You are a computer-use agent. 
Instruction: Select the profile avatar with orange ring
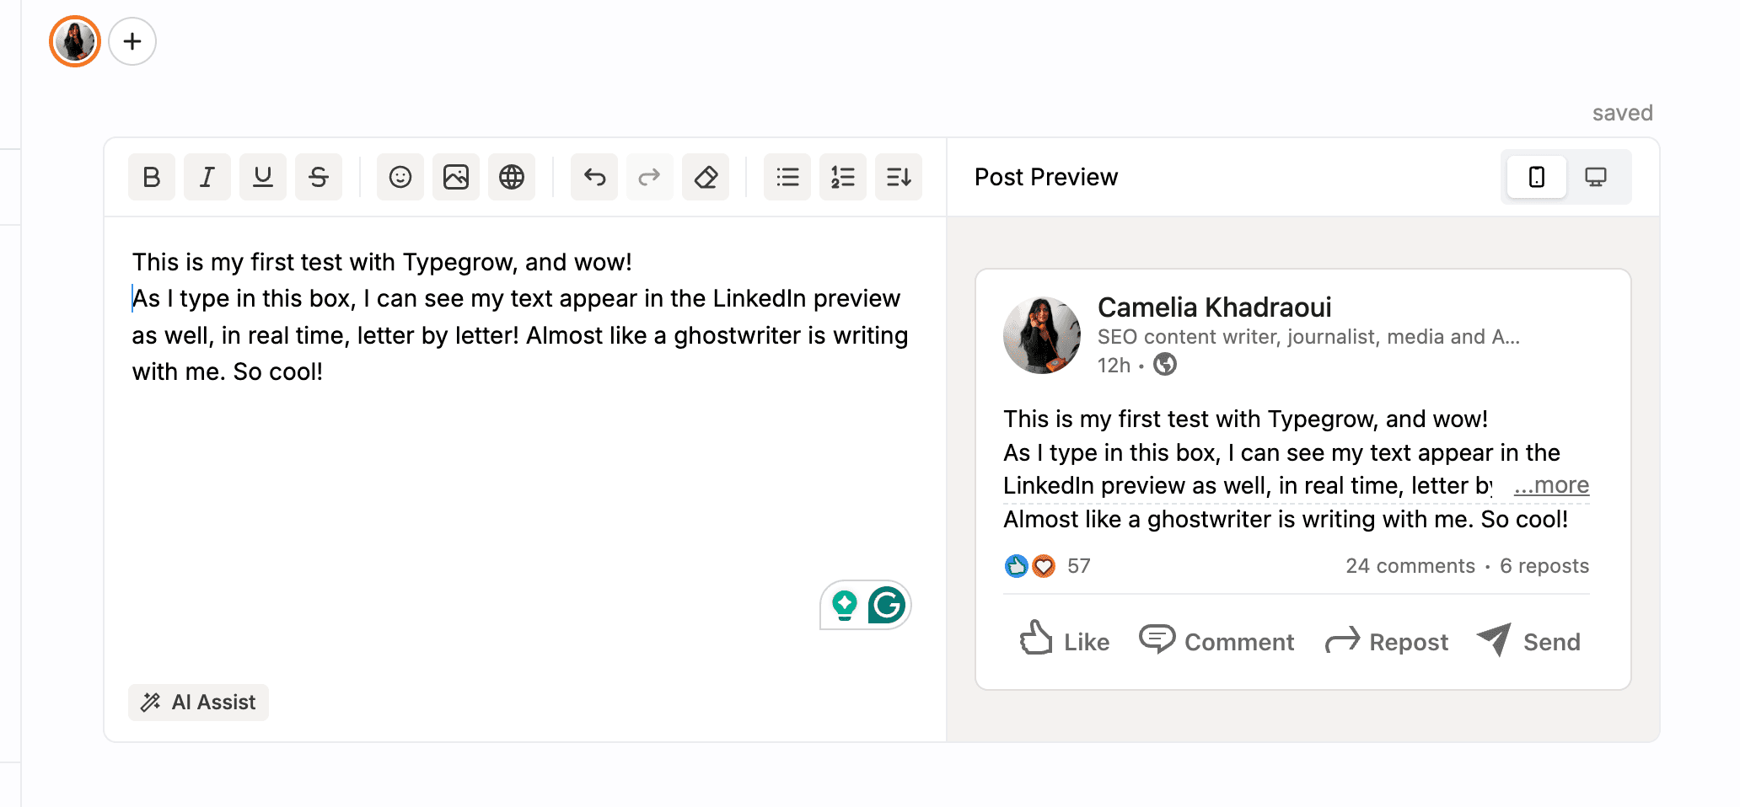[x=75, y=41]
